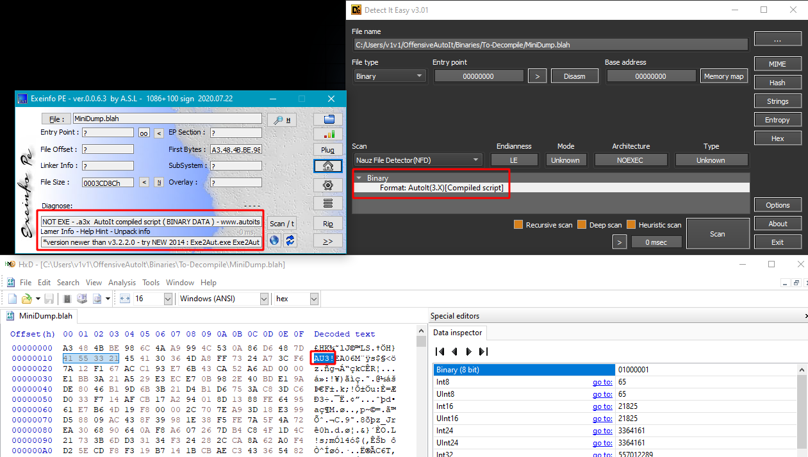
Task: Select the Data inspector tab
Action: 458,333
